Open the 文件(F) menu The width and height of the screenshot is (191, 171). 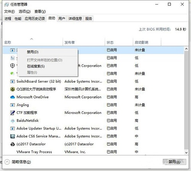tap(10, 11)
